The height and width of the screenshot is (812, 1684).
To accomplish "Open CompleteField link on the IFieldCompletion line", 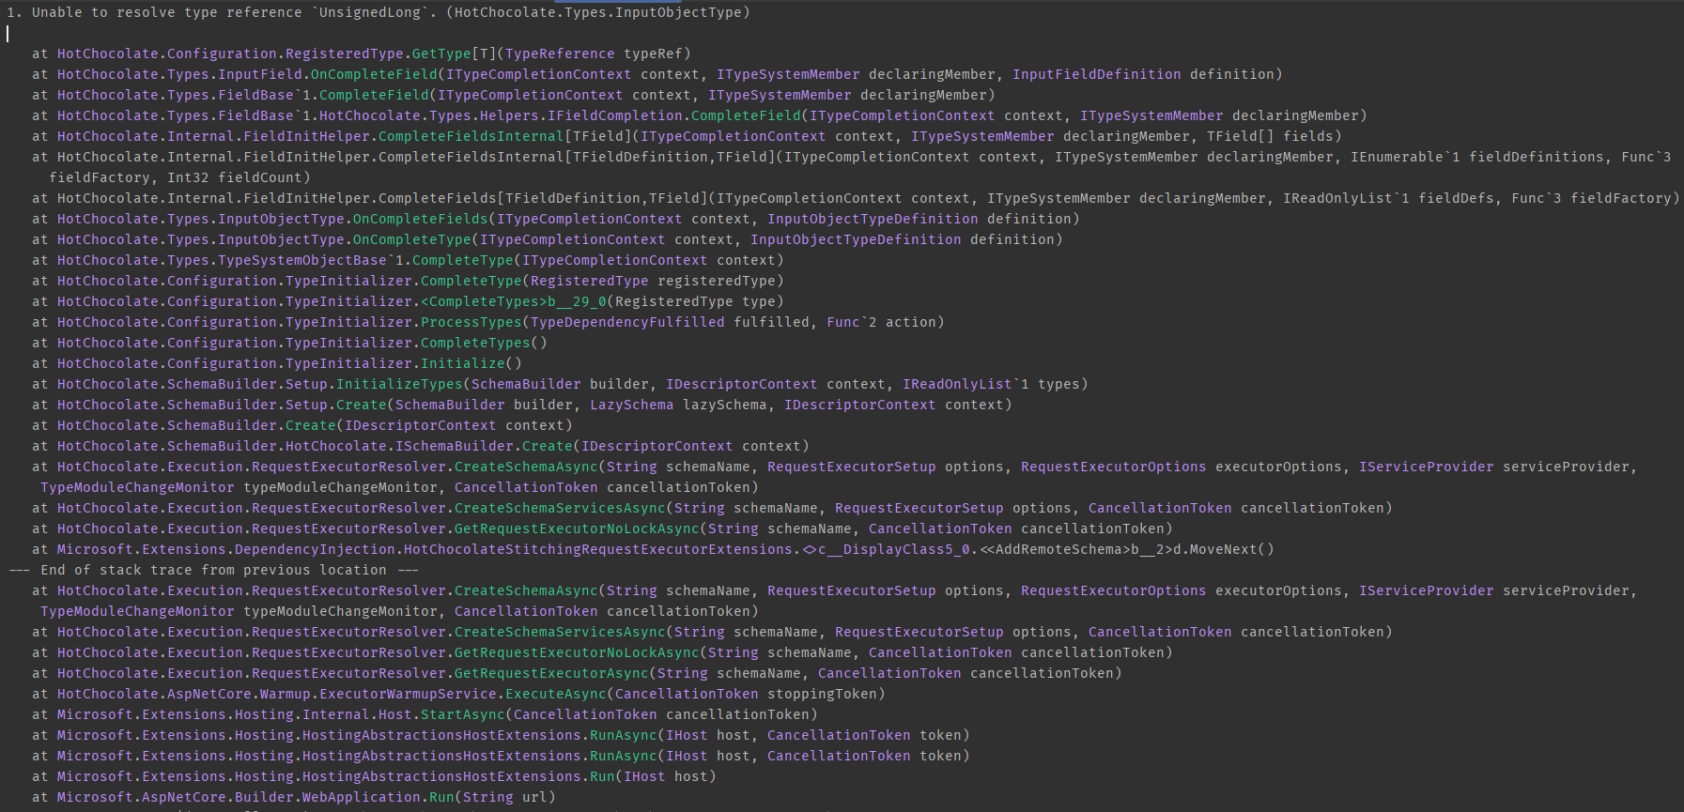I will point(746,115).
